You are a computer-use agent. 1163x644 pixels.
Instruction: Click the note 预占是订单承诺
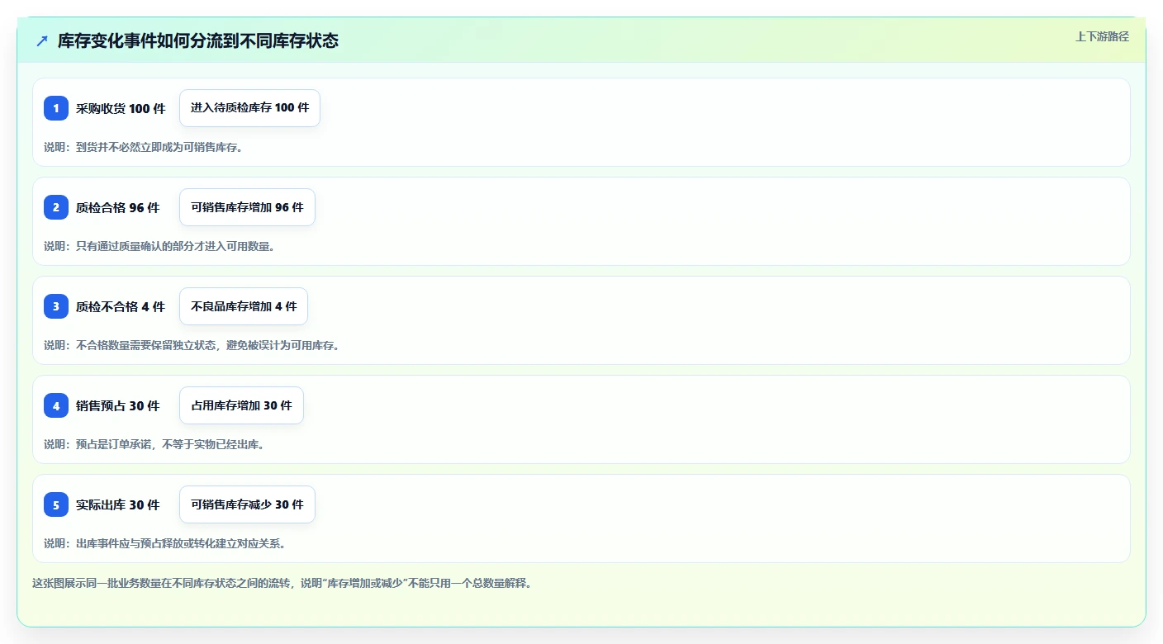(x=154, y=444)
